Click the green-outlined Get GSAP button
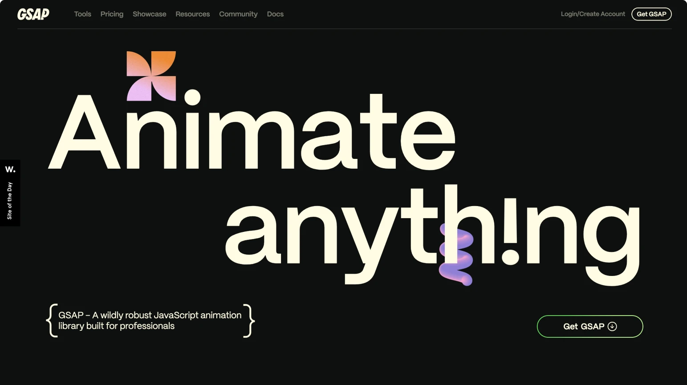Image resolution: width=687 pixels, height=385 pixels. pos(590,326)
